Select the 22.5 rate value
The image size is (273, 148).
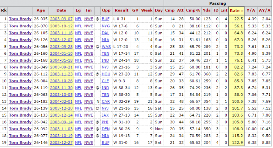[239, 19]
